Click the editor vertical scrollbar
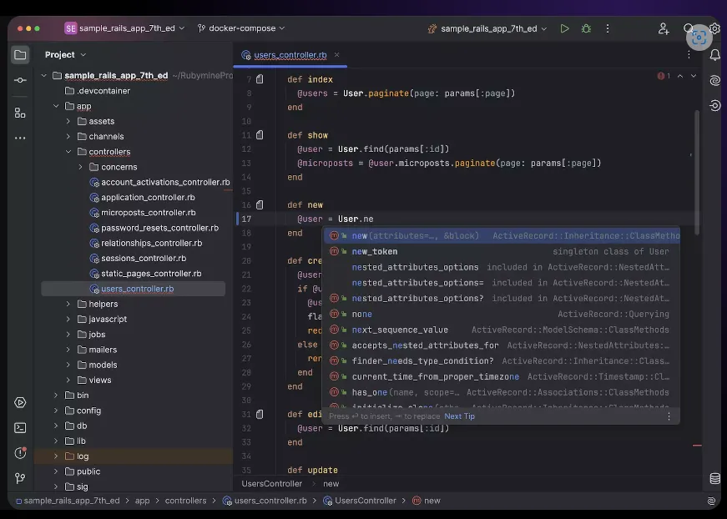Image resolution: width=727 pixels, height=519 pixels. point(697,172)
